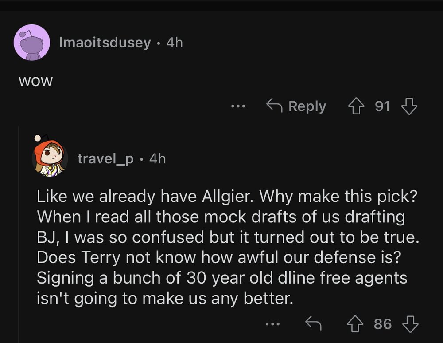The image size is (443, 343).
Task: Downvote lmaoitsdusey's "wow" comment
Action: point(409,106)
